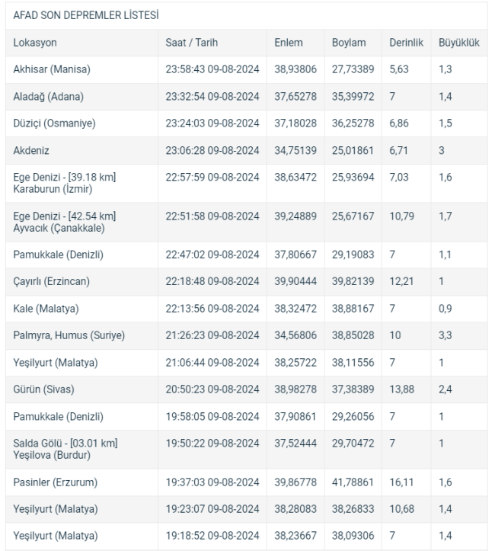The width and height of the screenshot is (495, 551).
Task: Click the Gürün (Sivas) location cell
Action: click(x=44, y=389)
